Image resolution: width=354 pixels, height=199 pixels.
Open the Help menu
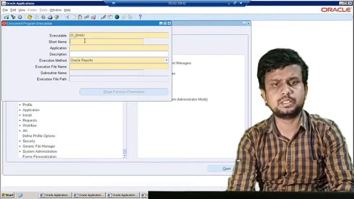(x=67, y=10)
